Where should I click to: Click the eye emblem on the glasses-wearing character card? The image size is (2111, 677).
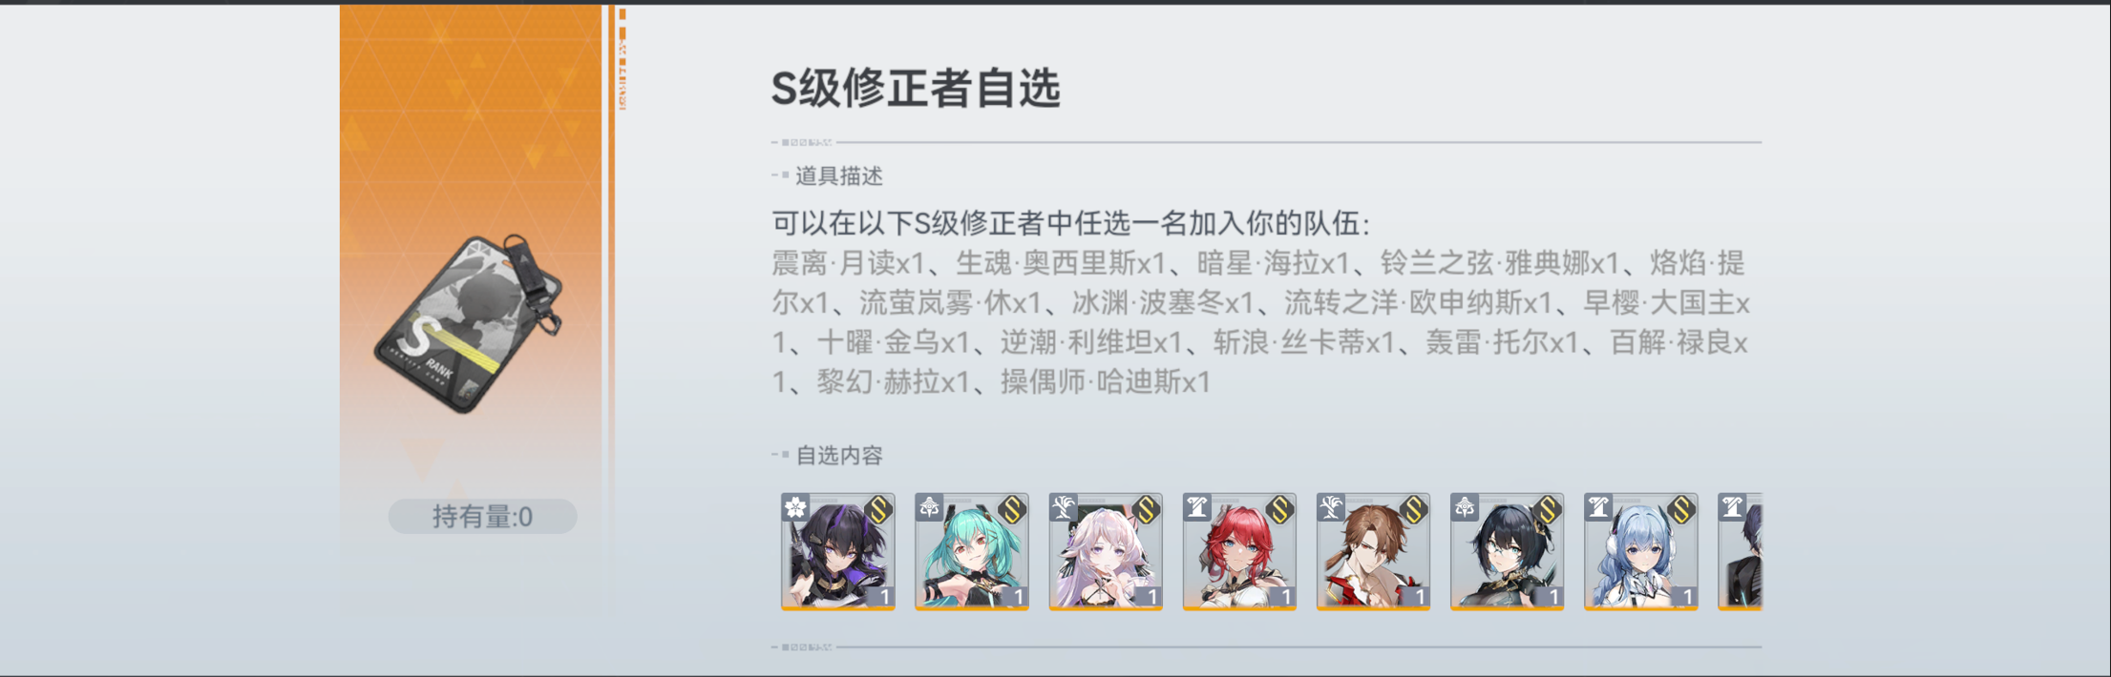1464,508
